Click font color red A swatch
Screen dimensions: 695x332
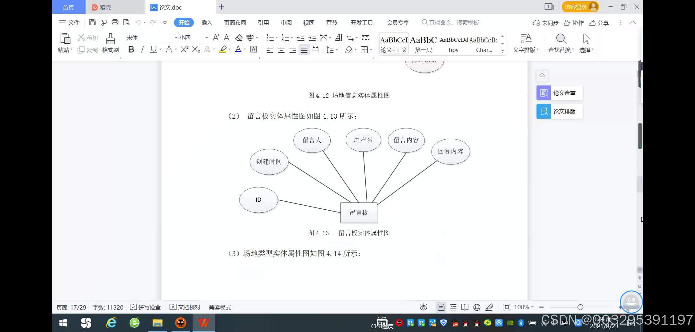(x=238, y=49)
